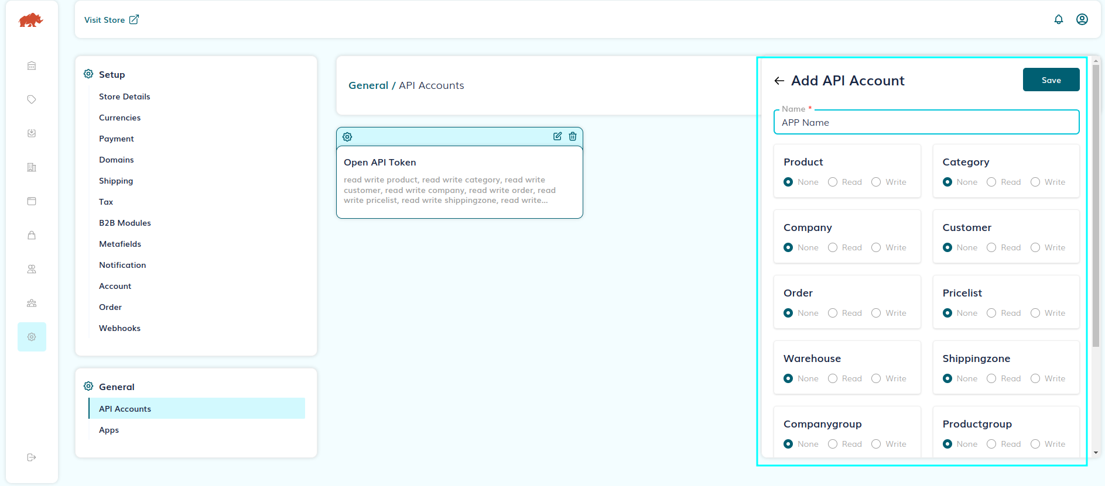Set Category permission to Read
1105x486 pixels.
tap(991, 182)
